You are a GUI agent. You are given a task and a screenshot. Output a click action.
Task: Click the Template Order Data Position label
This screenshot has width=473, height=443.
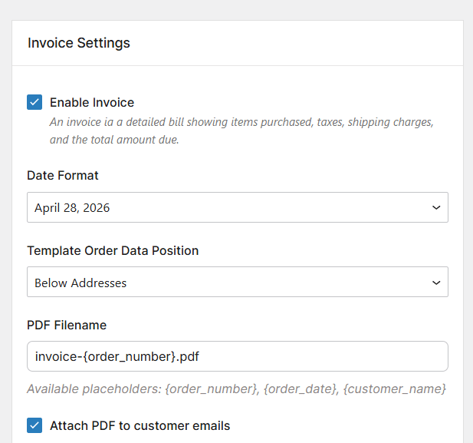[113, 250]
